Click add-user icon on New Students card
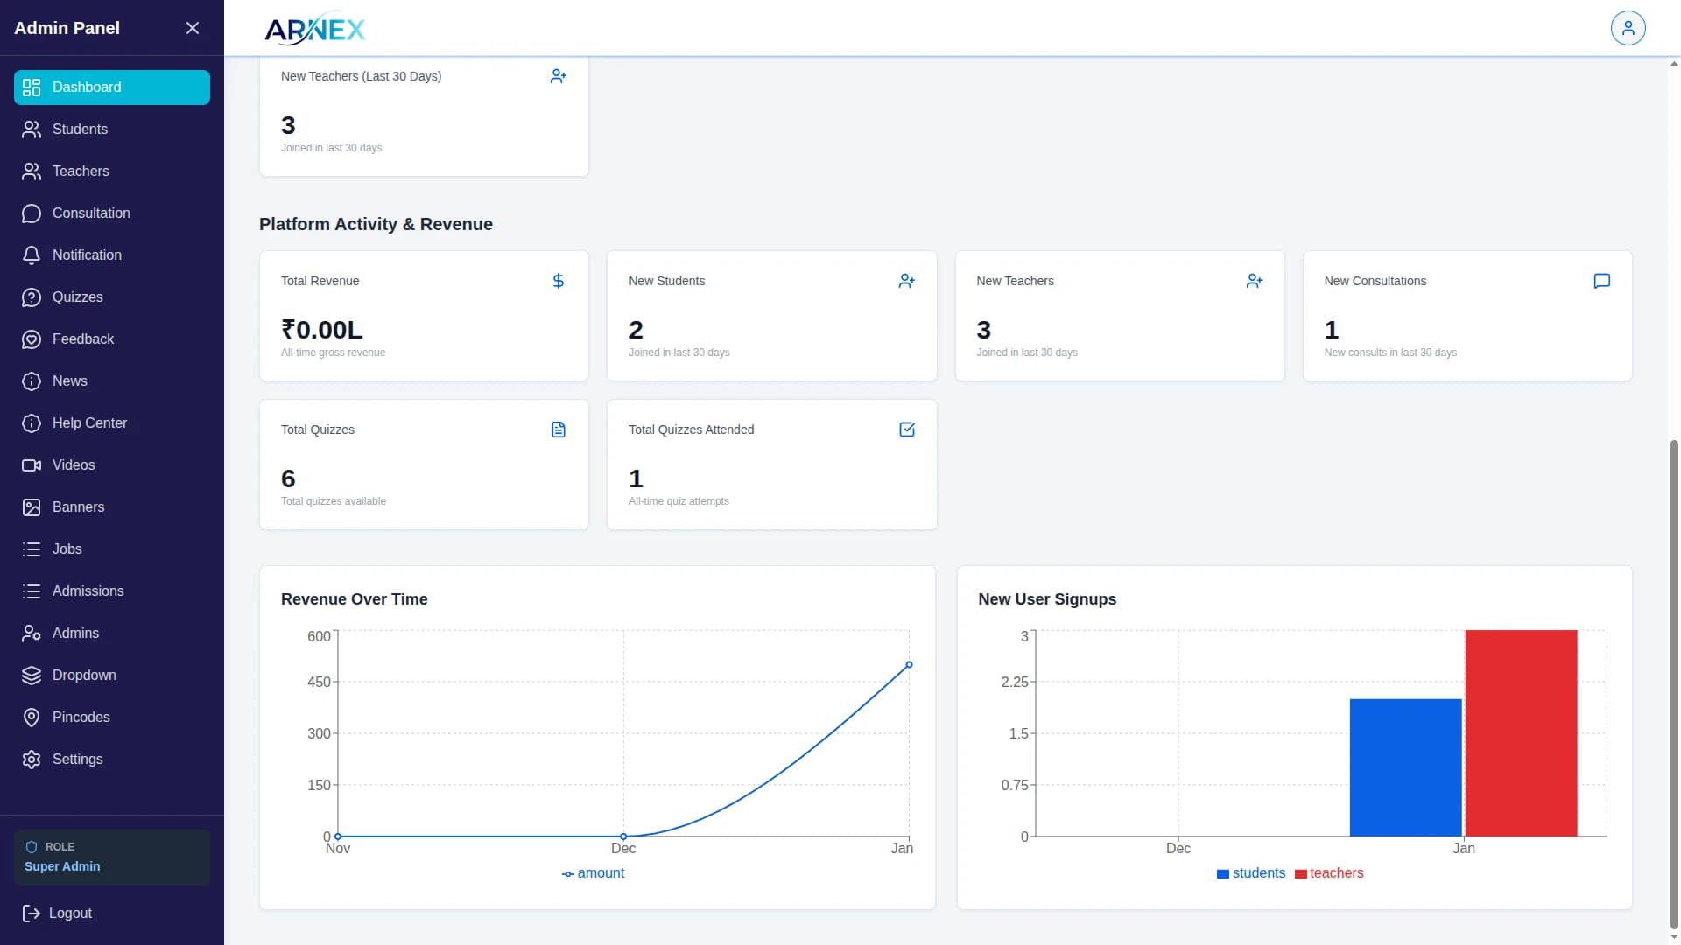The image size is (1681, 945). coord(907,281)
